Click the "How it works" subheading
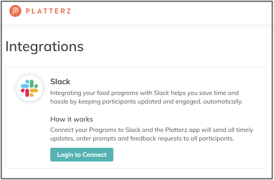This screenshot has width=274, height=180. [x=71, y=119]
